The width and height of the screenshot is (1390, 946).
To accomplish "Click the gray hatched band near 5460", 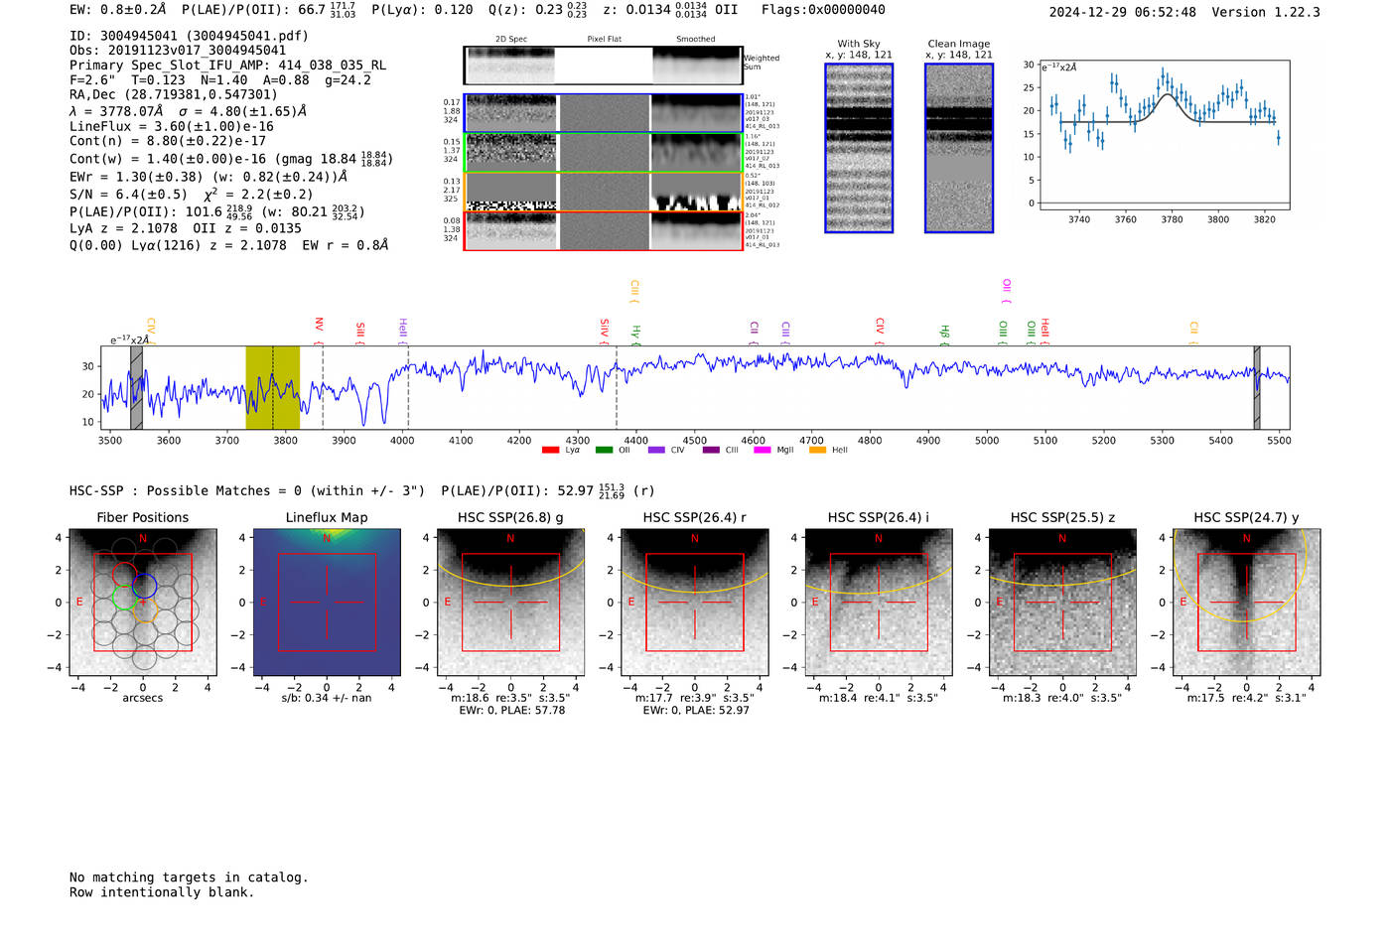I will click(x=1257, y=388).
